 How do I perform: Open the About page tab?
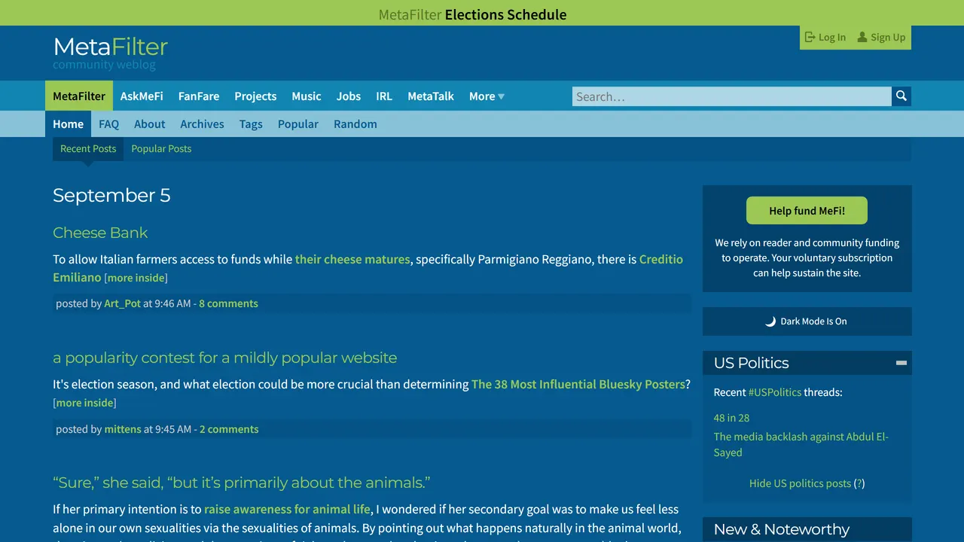pyautogui.click(x=149, y=124)
